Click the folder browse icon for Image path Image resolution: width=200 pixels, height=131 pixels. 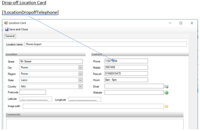167,106
